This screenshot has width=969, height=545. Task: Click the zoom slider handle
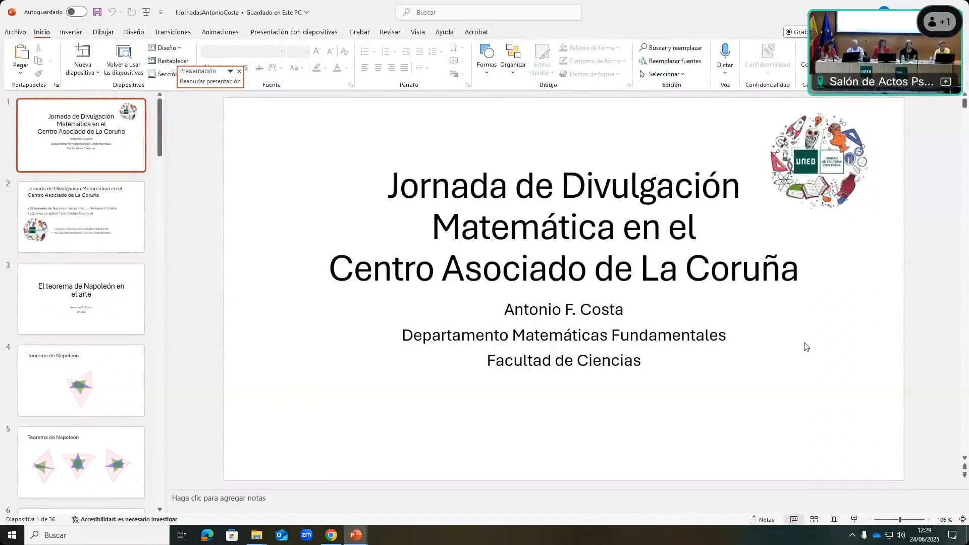(x=899, y=519)
